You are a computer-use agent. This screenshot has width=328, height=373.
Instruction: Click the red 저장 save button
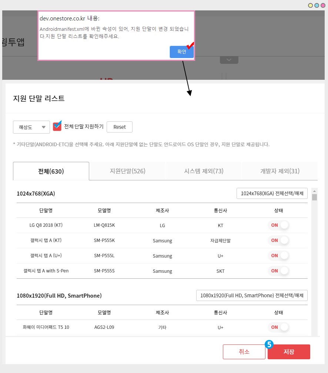[x=289, y=351]
